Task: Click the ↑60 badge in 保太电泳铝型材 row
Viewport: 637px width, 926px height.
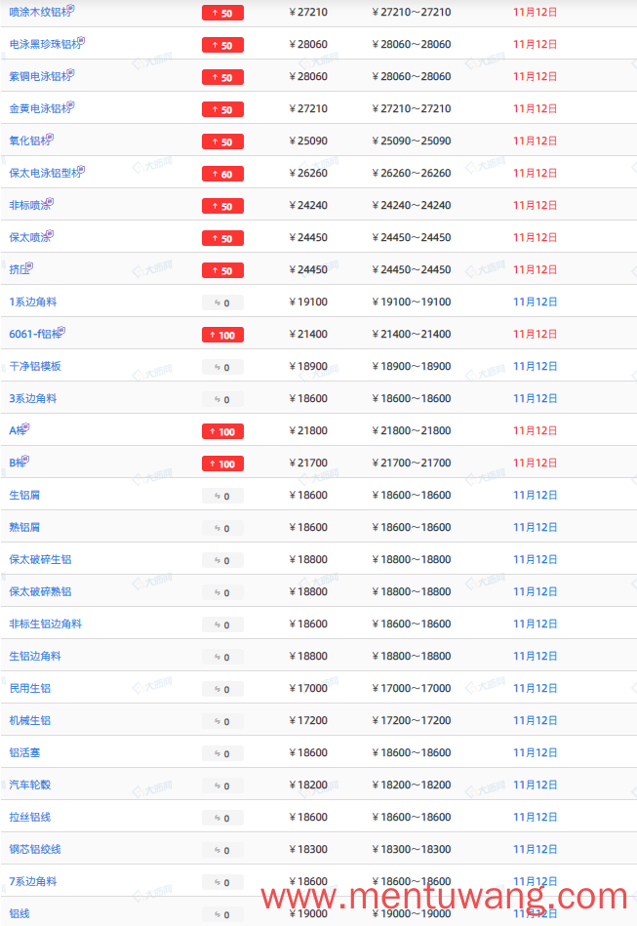Action: pyautogui.click(x=222, y=174)
